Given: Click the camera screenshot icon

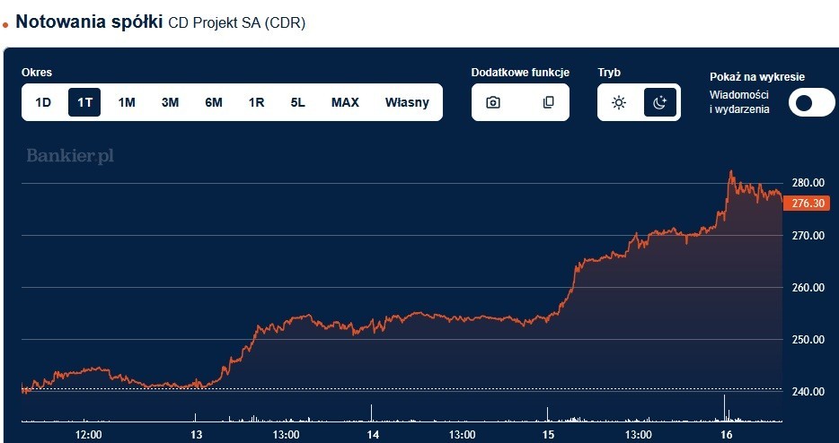Looking at the screenshot, I should coord(493,102).
